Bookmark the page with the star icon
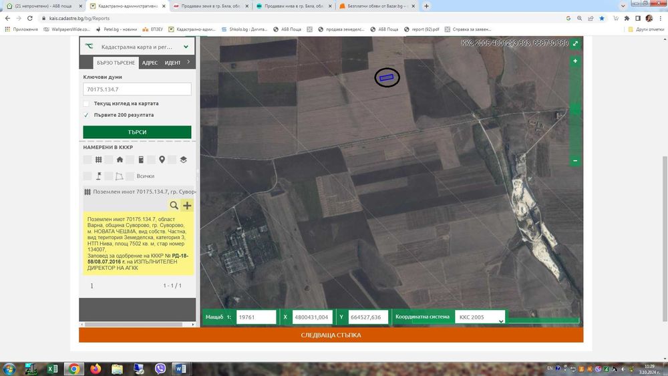This screenshot has width=668, height=376. pyautogui.click(x=602, y=18)
